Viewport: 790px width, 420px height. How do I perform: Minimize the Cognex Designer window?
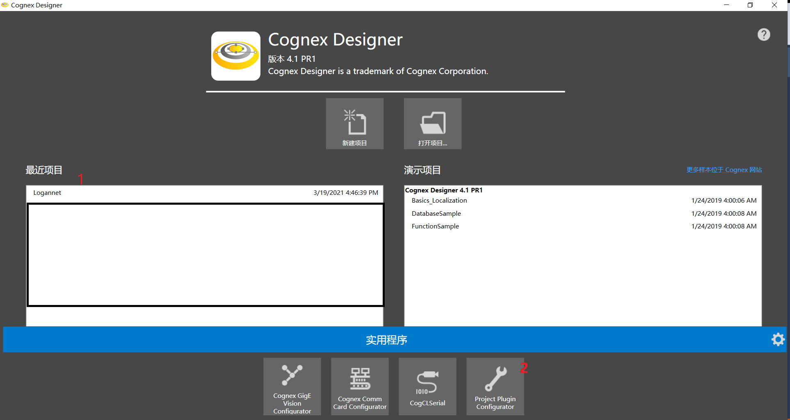[x=726, y=5]
